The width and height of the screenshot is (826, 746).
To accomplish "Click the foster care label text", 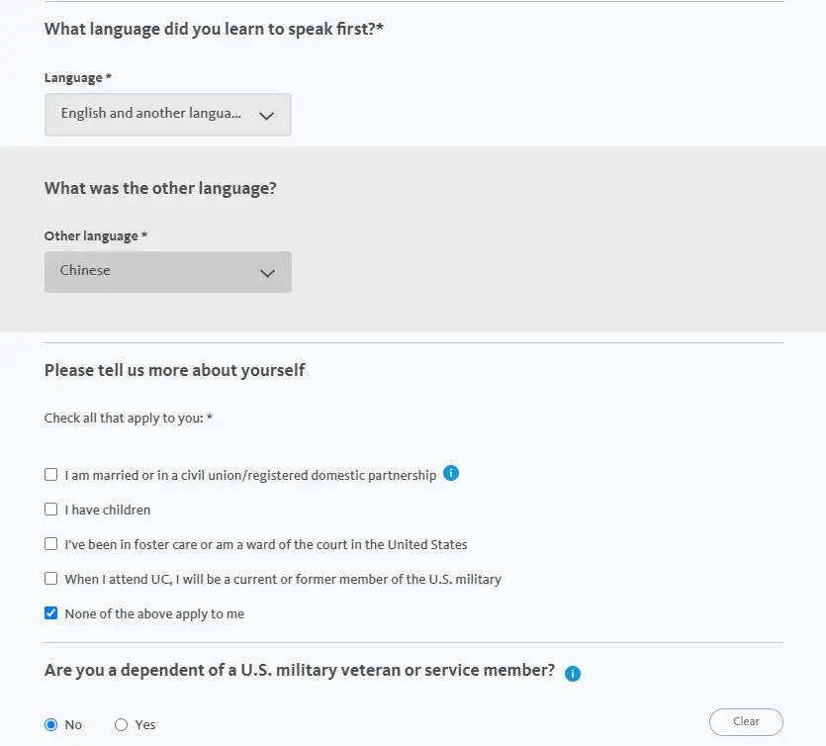I will click(266, 545).
